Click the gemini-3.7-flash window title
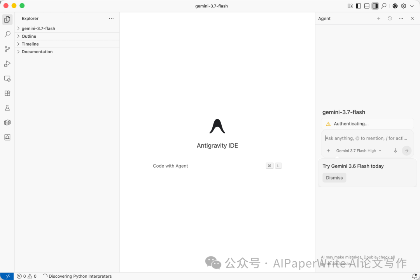The width and height of the screenshot is (420, 280). tap(211, 6)
